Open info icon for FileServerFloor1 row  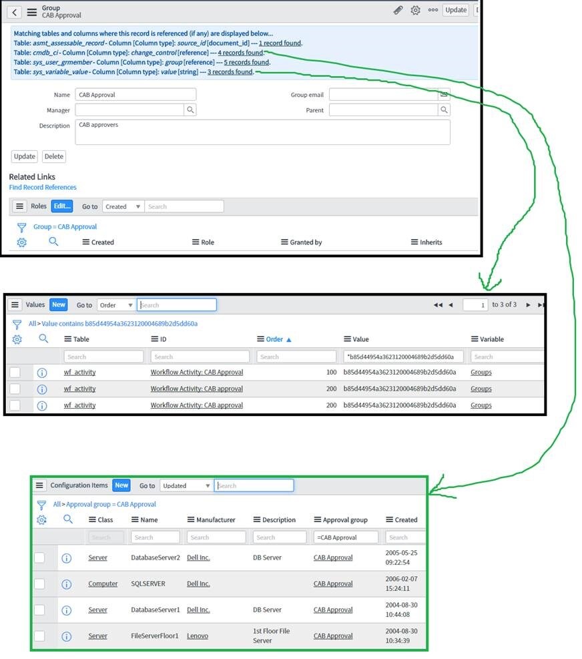pyautogui.click(x=66, y=636)
